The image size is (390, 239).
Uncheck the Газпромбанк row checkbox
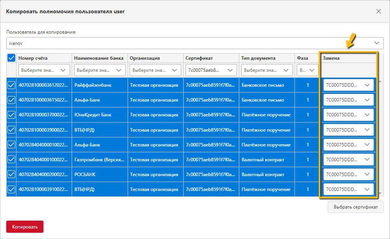click(11, 160)
